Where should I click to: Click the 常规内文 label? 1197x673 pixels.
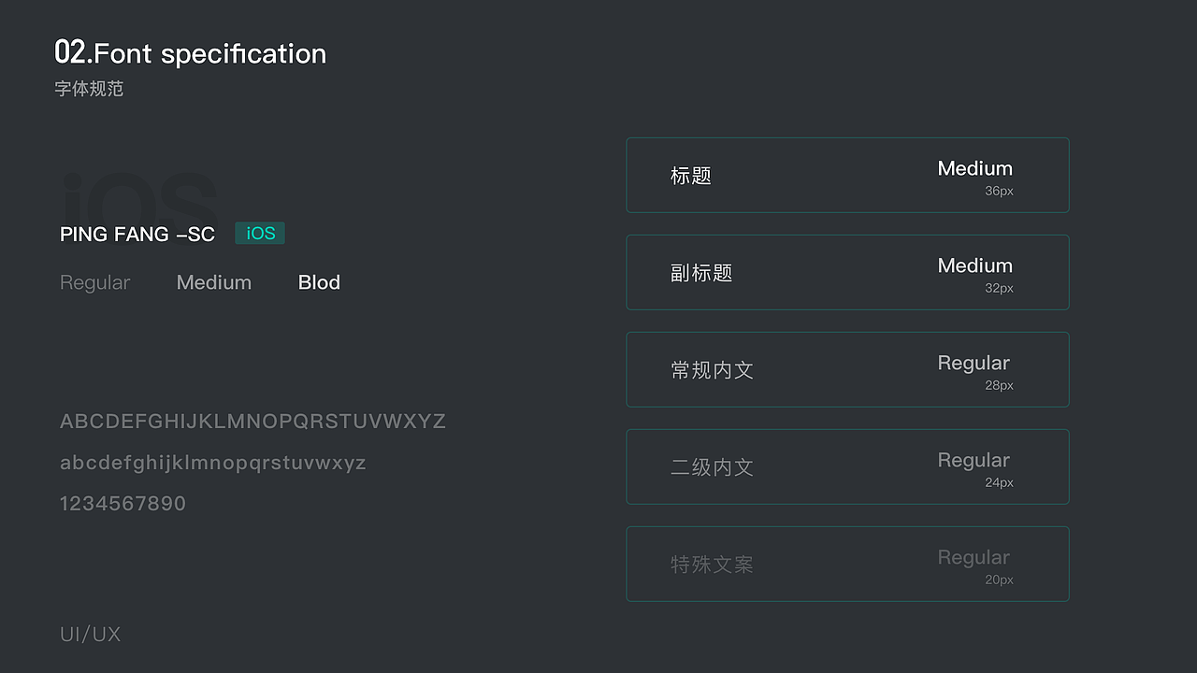click(712, 370)
